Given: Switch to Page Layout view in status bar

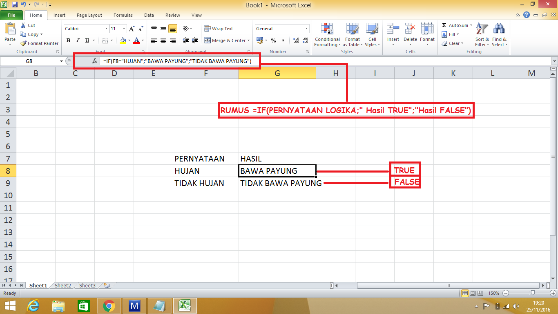Looking at the screenshot, I should (473, 293).
